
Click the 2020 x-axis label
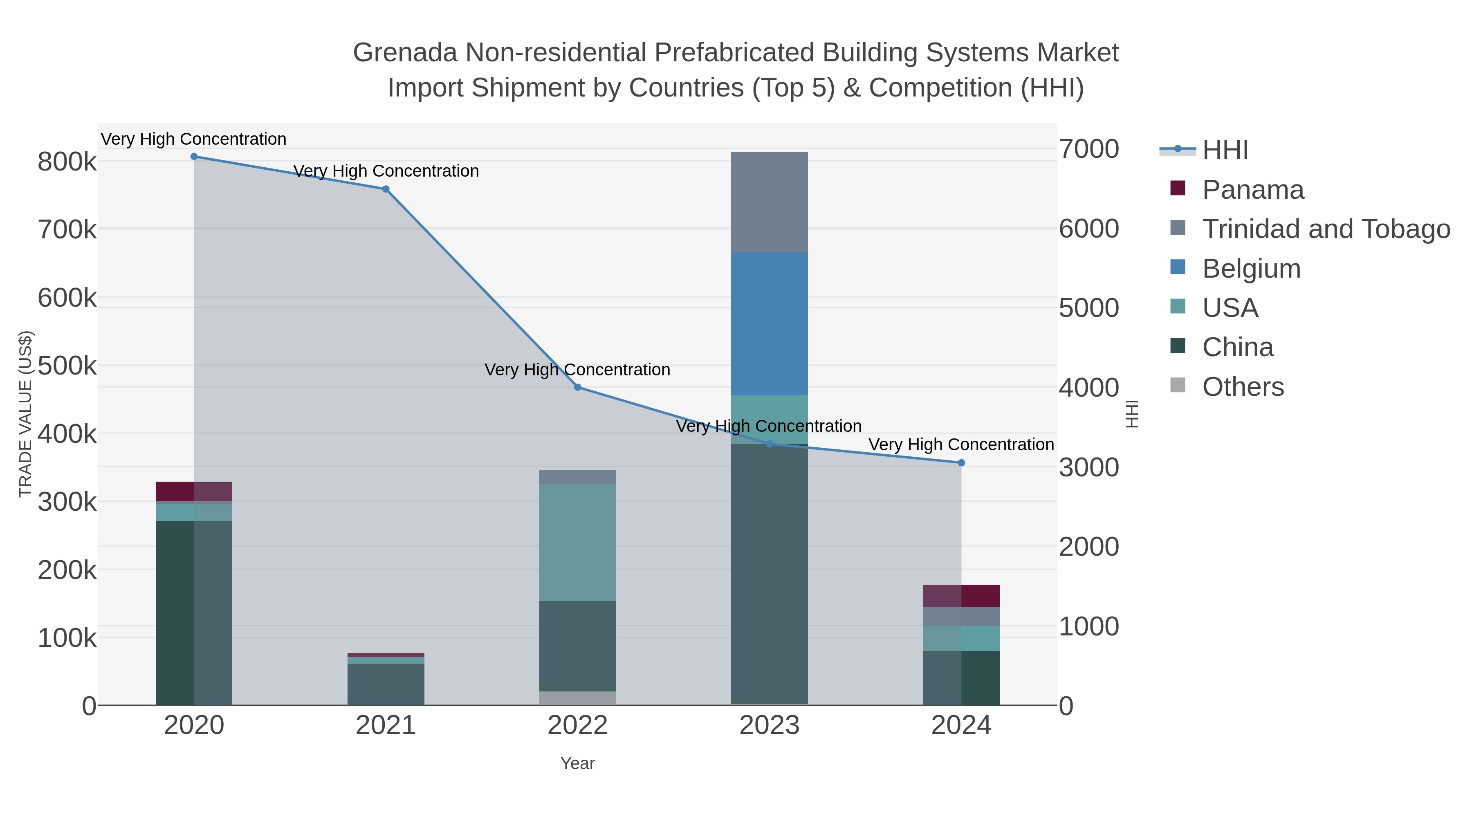click(194, 726)
